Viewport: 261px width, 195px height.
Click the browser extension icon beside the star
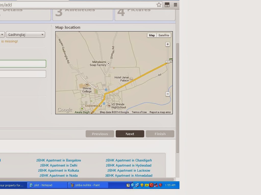[x=167, y=5]
